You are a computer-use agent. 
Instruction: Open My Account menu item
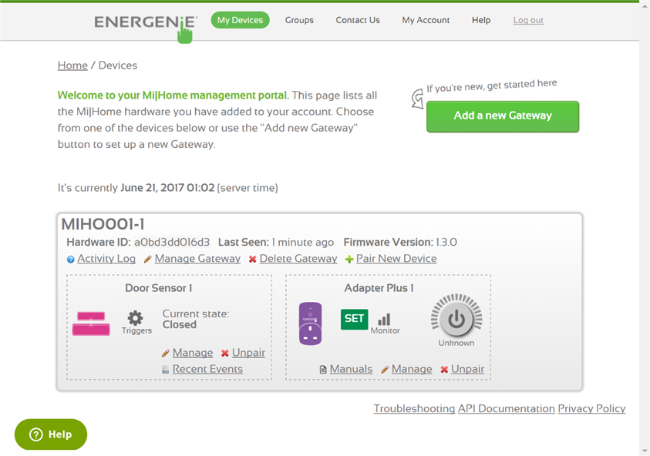426,20
